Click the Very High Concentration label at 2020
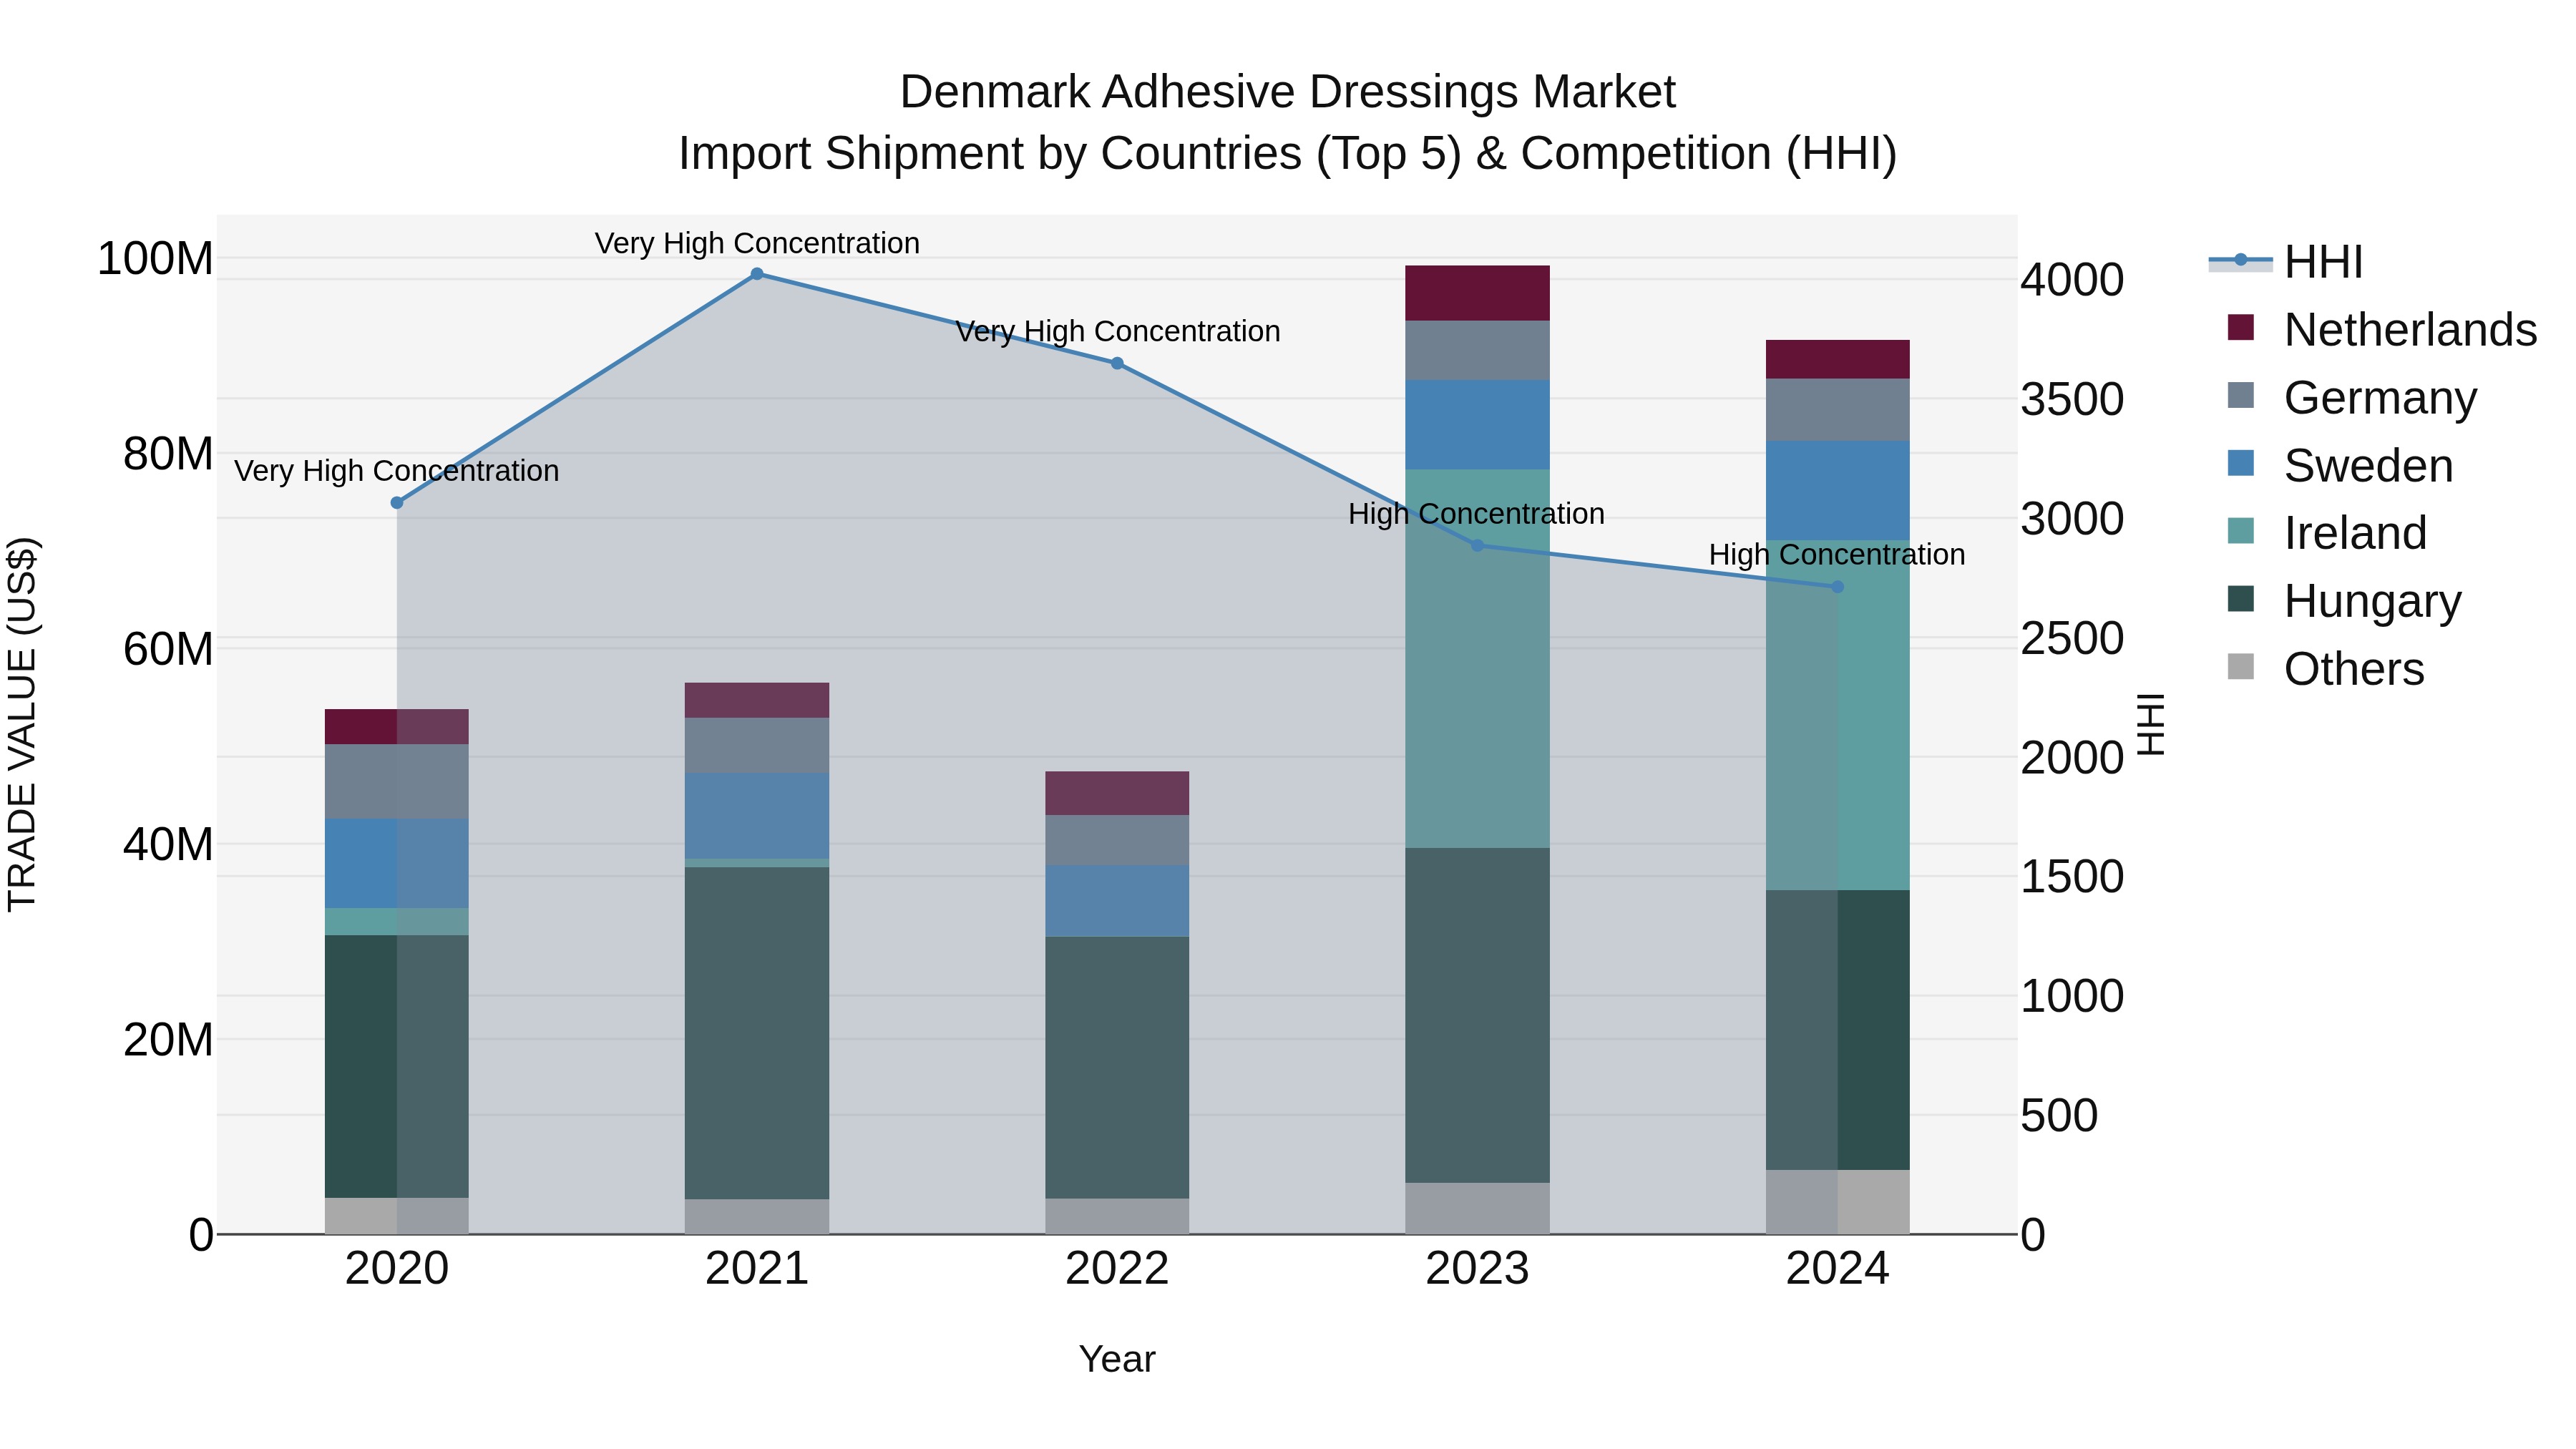Viewport: 2576px width, 1449px height. [397, 470]
